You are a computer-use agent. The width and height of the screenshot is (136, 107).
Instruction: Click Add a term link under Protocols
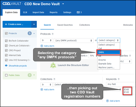tap(49, 46)
